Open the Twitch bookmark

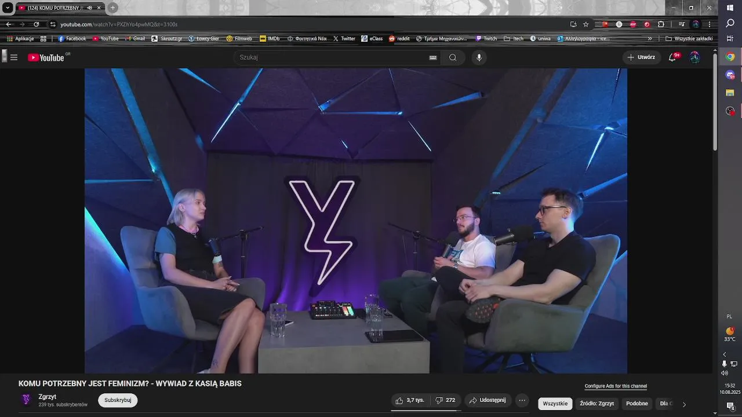pos(486,39)
